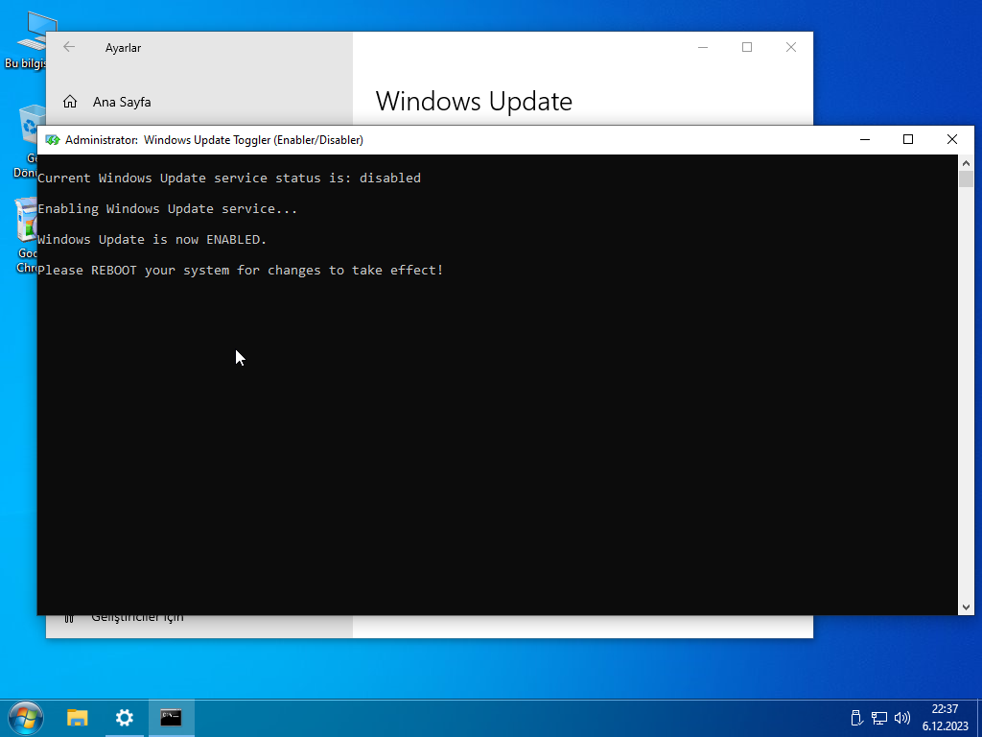
Task: Click the Windows Update Toggler title bar icon
Action: point(53,140)
